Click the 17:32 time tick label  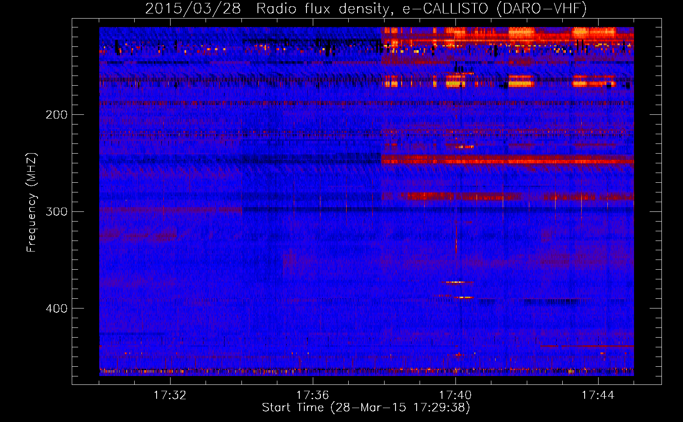pos(170,395)
